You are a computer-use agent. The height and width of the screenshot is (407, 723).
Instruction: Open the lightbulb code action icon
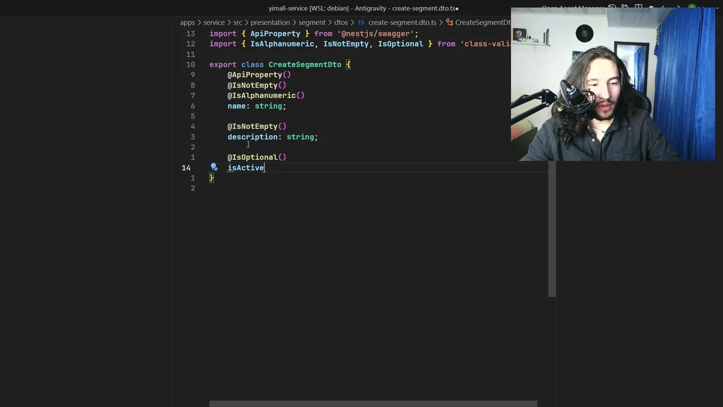[214, 167]
